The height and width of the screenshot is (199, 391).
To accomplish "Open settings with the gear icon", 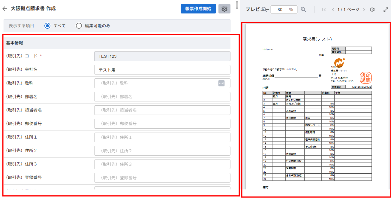I will pos(224,9).
